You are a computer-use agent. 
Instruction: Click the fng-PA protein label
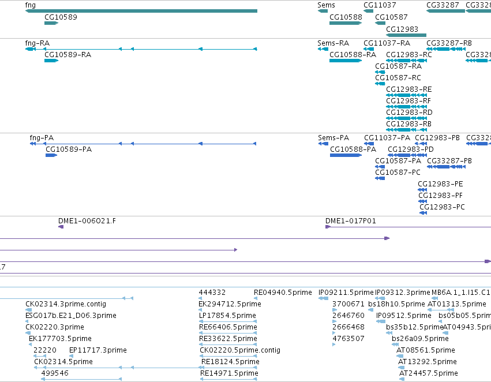(x=42, y=138)
